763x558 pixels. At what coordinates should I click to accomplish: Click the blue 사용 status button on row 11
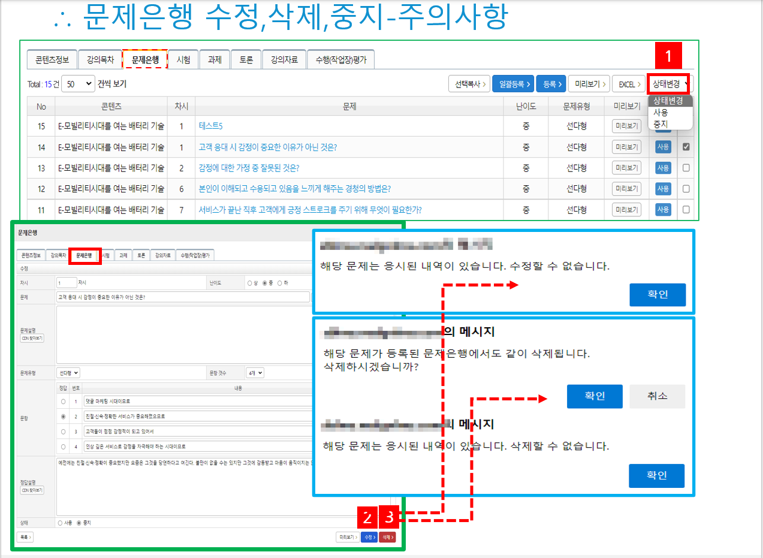[663, 210]
